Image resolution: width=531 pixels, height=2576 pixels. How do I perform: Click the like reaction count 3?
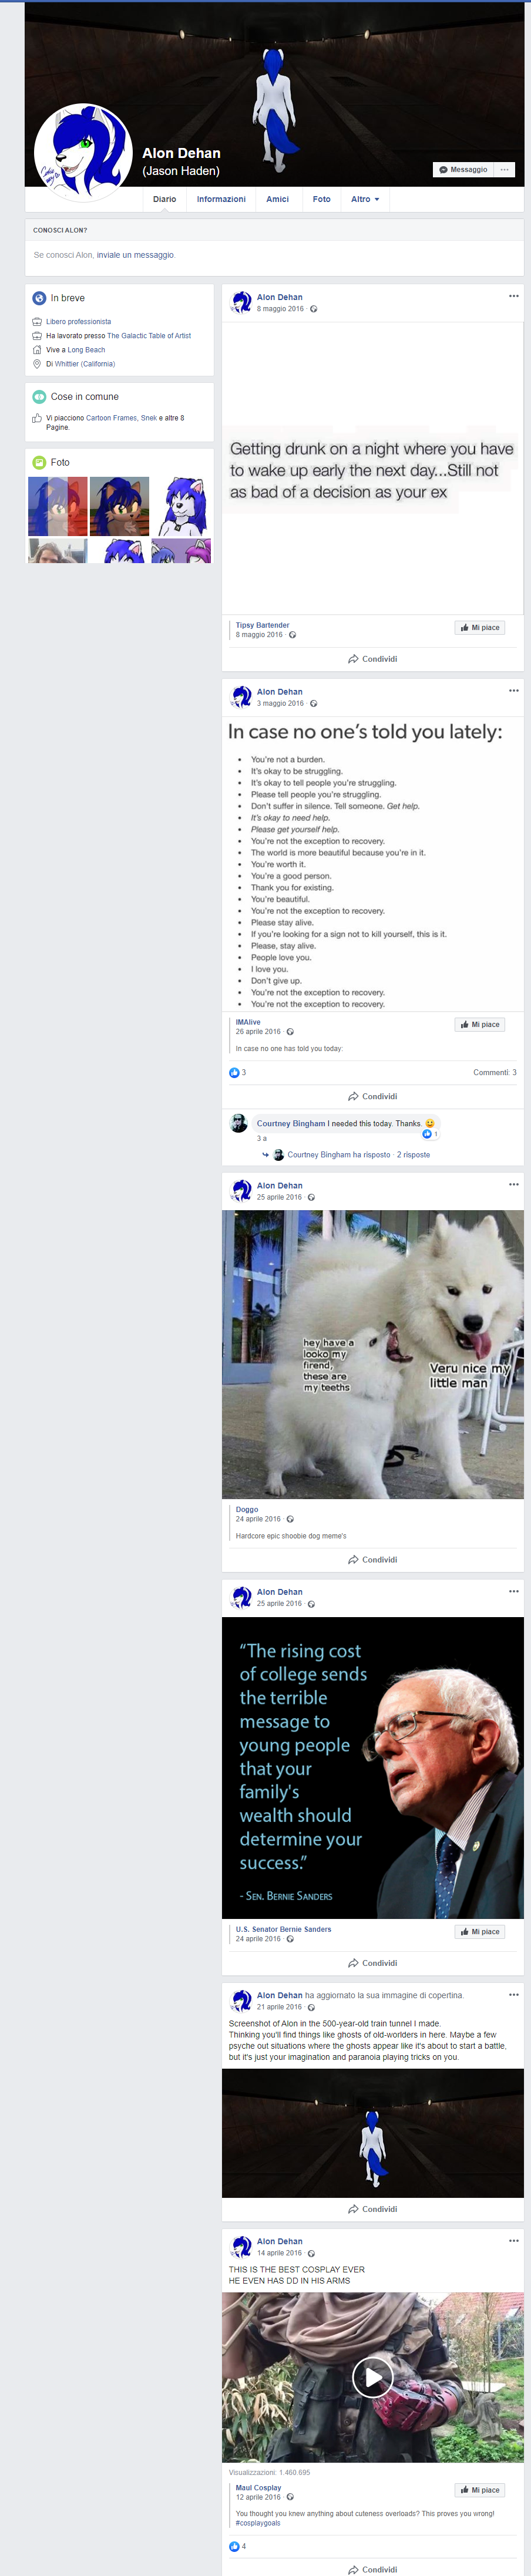(x=238, y=1073)
